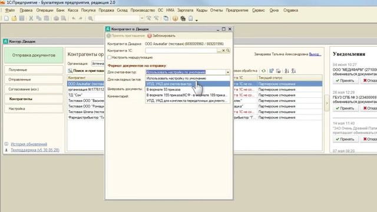Screen dimensions: 377x212
Task: Select 'В формате 93 приказа' option
Action: coord(187,90)
